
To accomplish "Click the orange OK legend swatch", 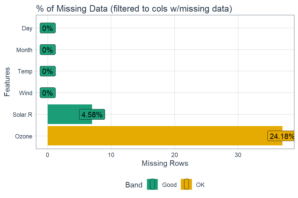I will pyautogui.click(x=186, y=184).
